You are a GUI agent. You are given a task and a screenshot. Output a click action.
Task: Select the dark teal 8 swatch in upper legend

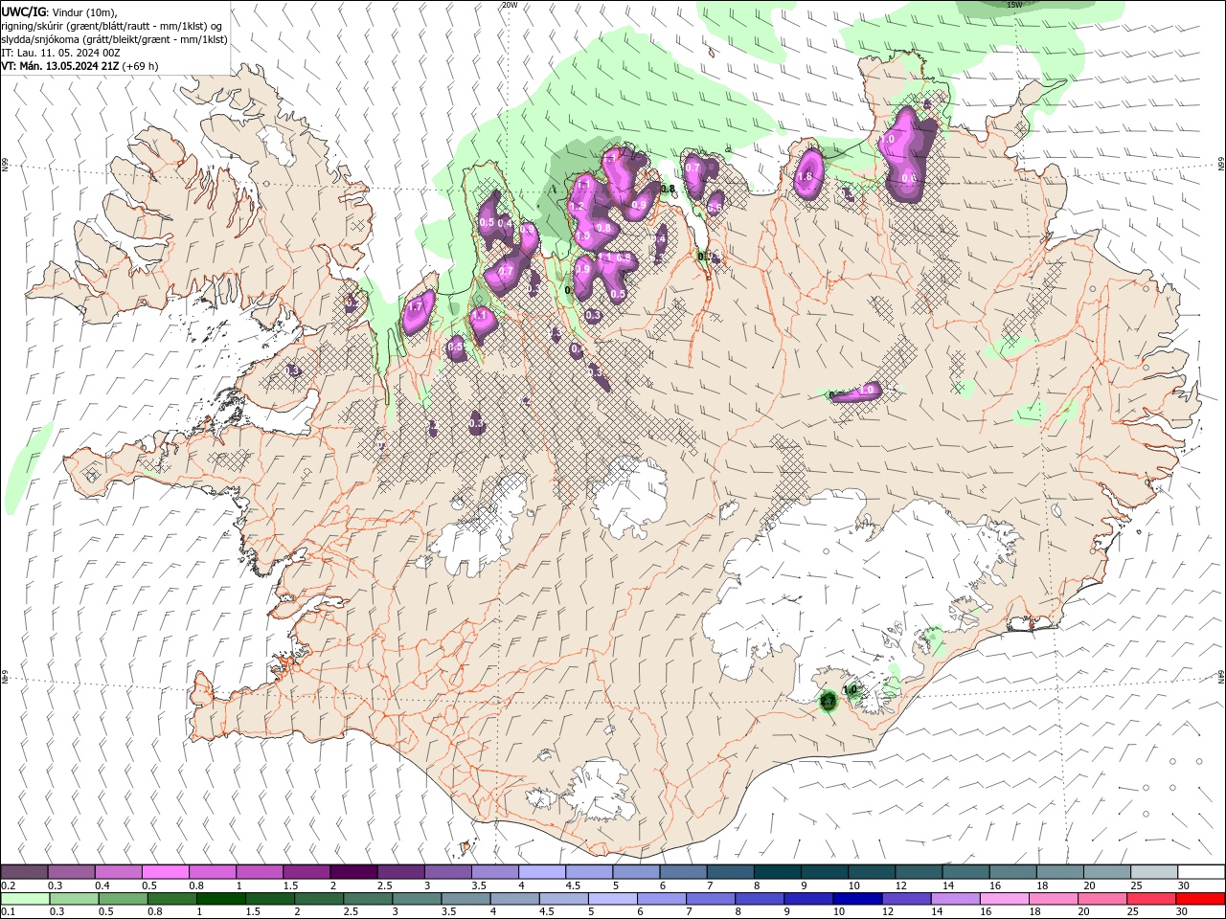[777, 872]
